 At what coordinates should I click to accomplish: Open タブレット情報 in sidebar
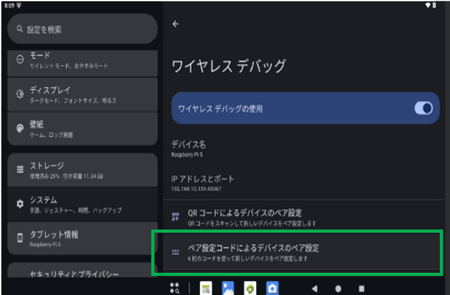[x=82, y=238]
